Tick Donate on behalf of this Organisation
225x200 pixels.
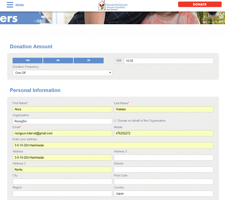pyautogui.click(x=115, y=120)
